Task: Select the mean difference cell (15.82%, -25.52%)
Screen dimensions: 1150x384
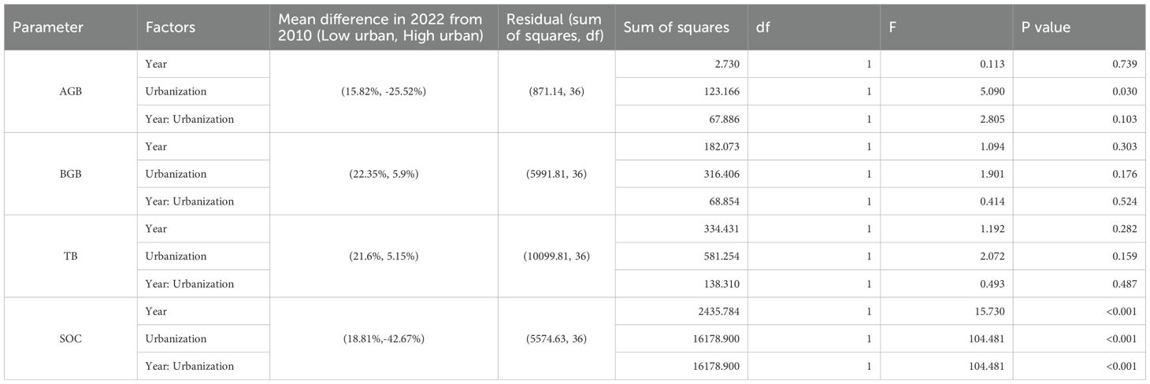Action: click(384, 91)
